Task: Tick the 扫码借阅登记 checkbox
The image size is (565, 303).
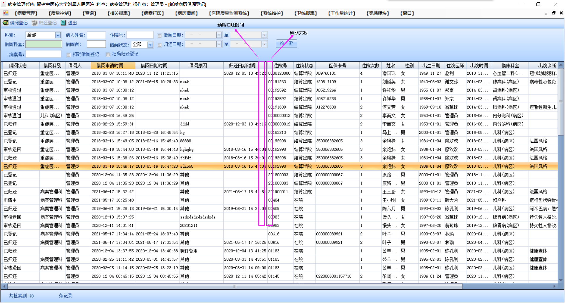Action: point(69,55)
